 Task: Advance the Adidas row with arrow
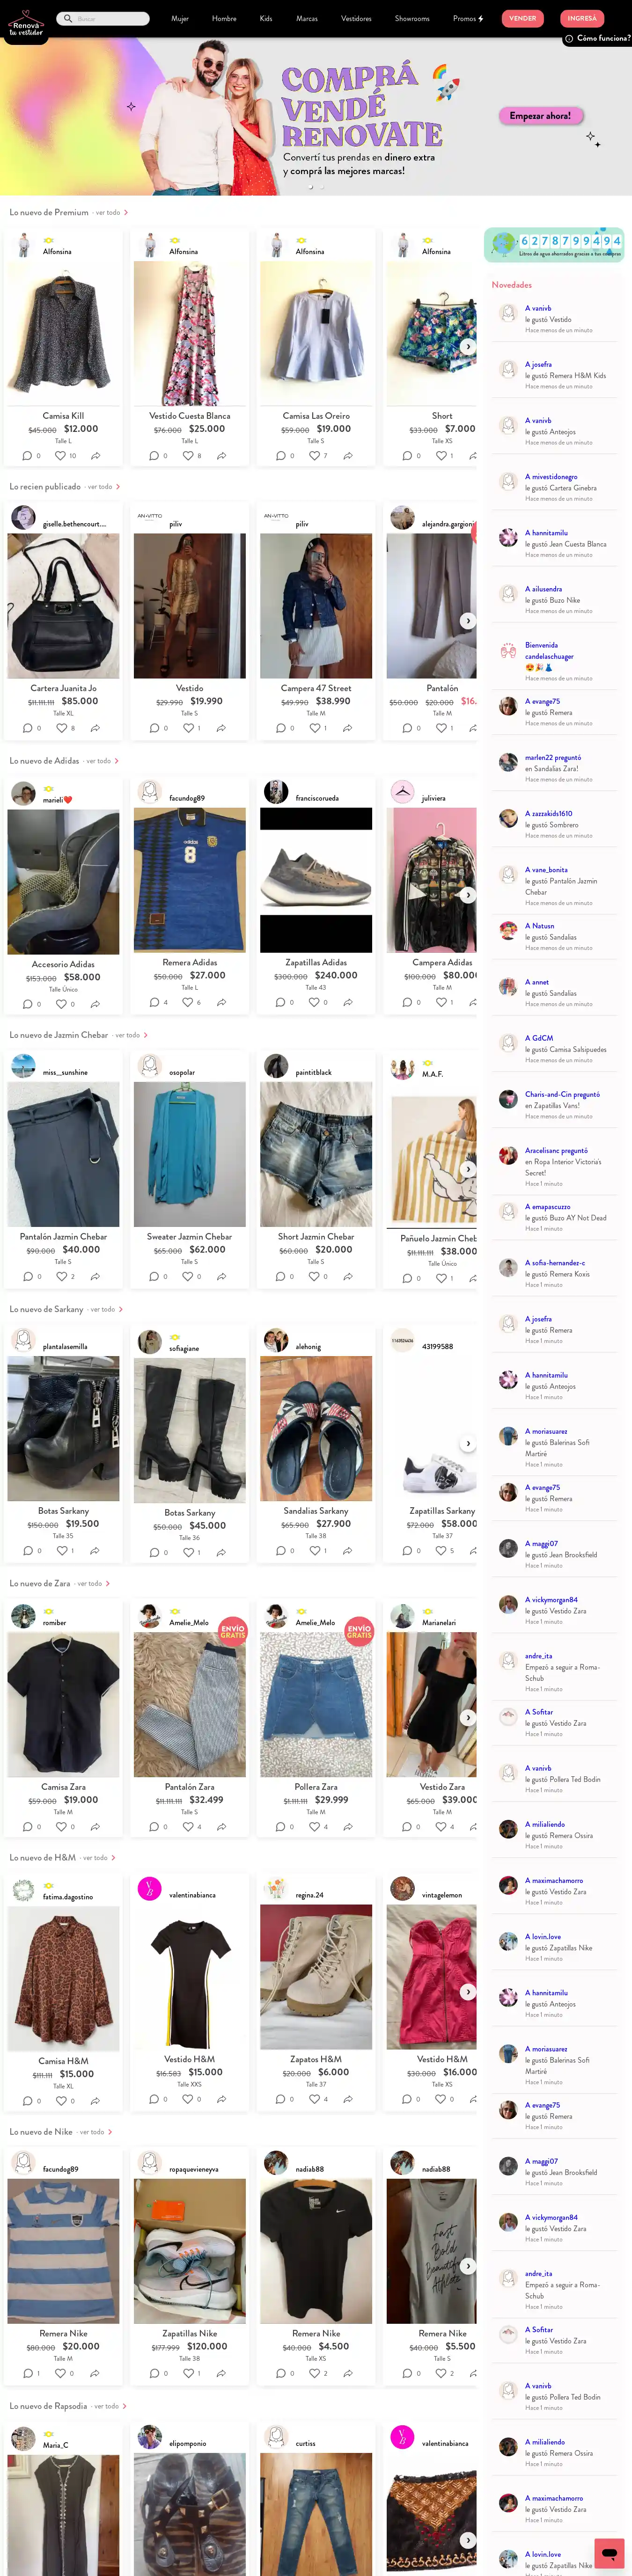coord(467,895)
